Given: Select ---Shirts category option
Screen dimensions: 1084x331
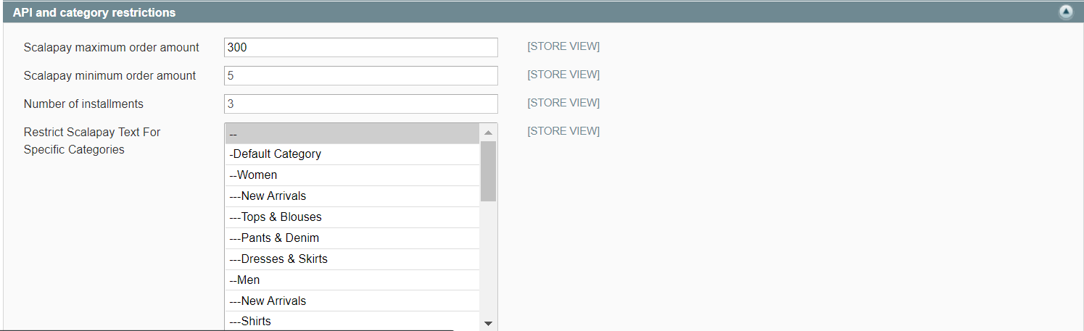Looking at the screenshot, I should pos(352,322).
